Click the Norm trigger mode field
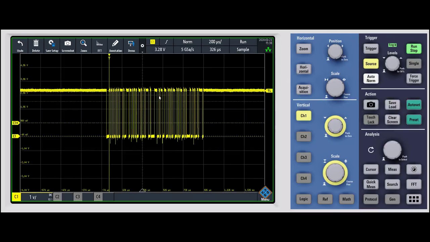430x242 pixels. point(187,42)
